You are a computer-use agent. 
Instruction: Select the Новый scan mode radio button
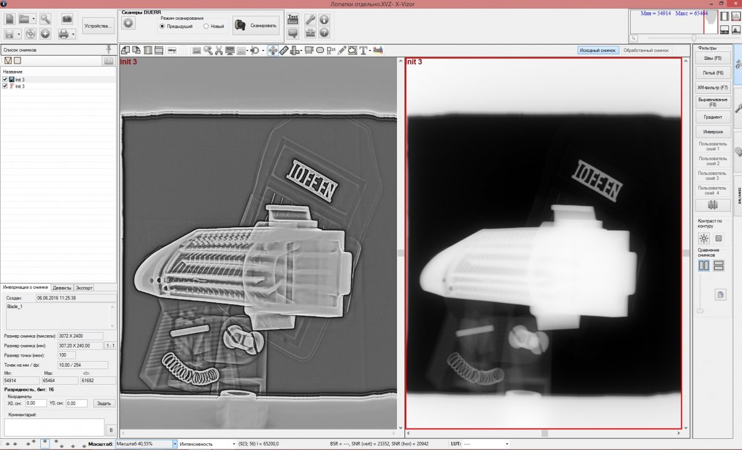click(206, 27)
